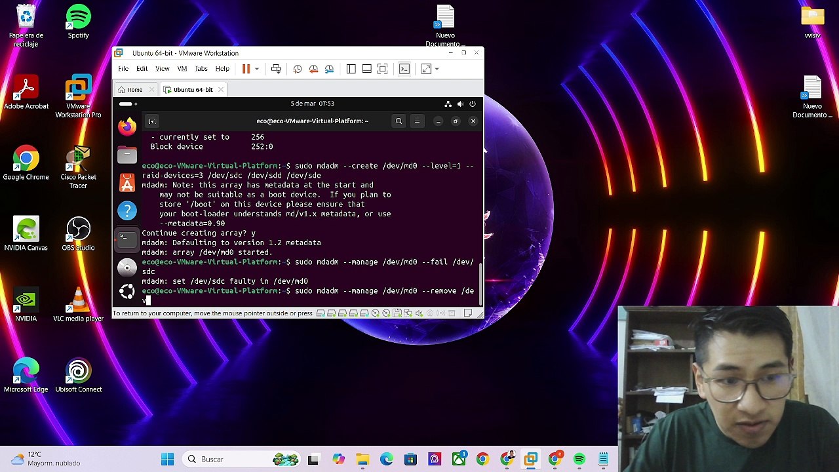Open the File menu in VMware
This screenshot has width=839, height=472.
tap(123, 69)
